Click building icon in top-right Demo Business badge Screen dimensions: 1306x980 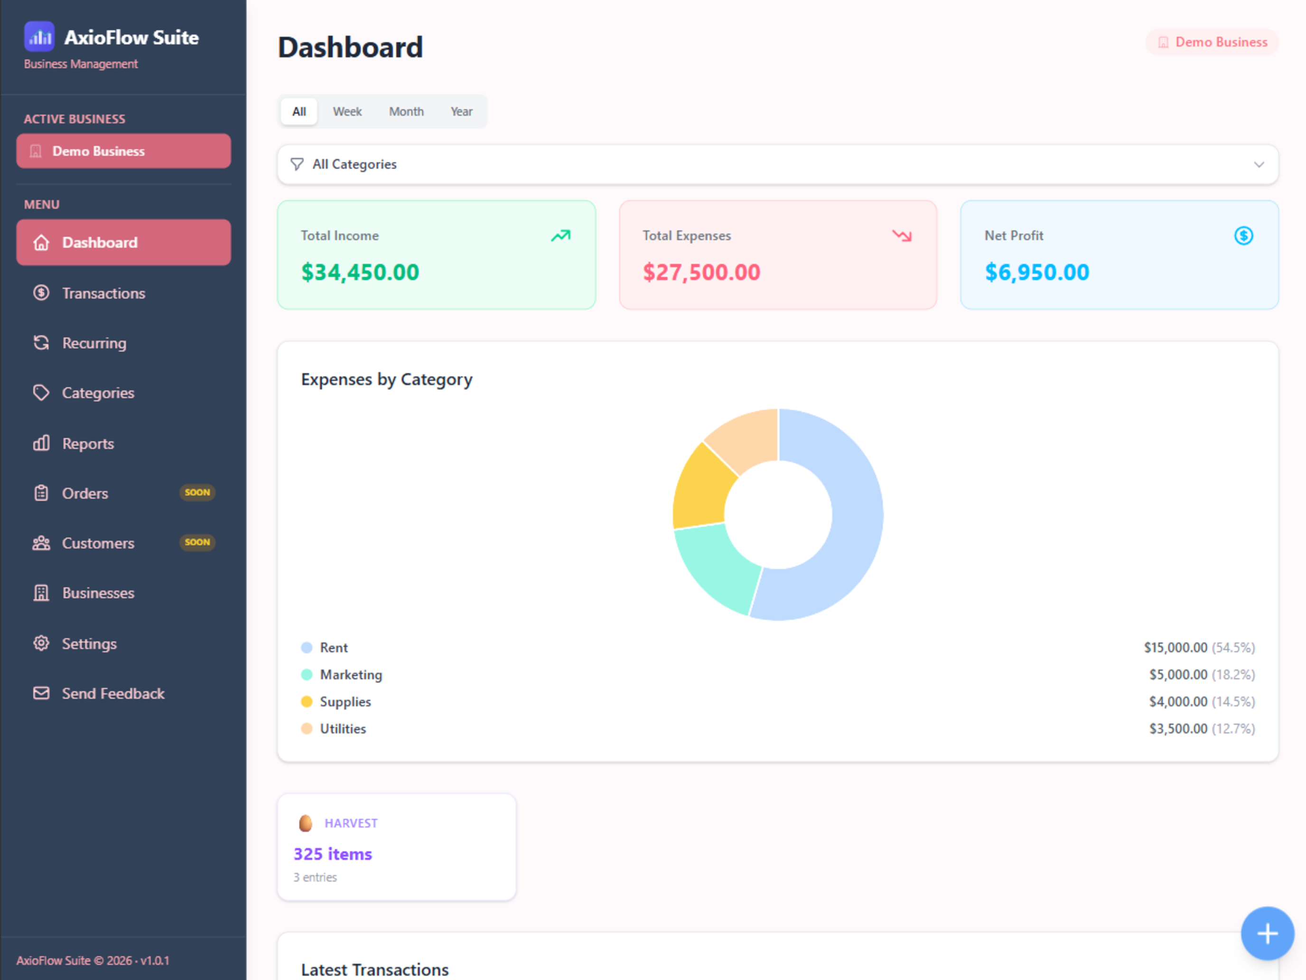[x=1163, y=43]
